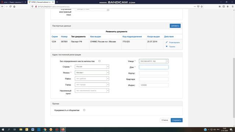Open the Страна dropdown
Image resolution: width=235 pixels, height=132 pixels.
click(x=92, y=67)
